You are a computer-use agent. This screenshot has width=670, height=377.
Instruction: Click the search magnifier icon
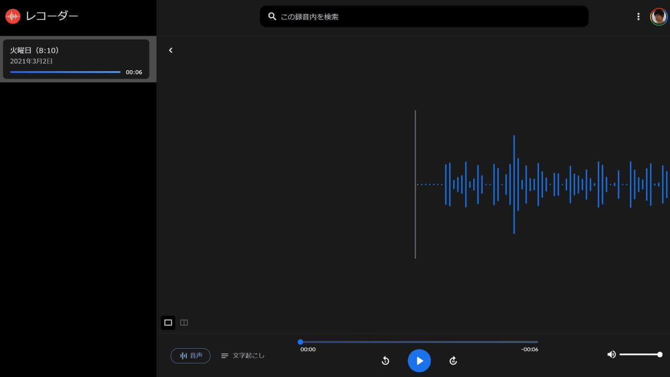[272, 16]
